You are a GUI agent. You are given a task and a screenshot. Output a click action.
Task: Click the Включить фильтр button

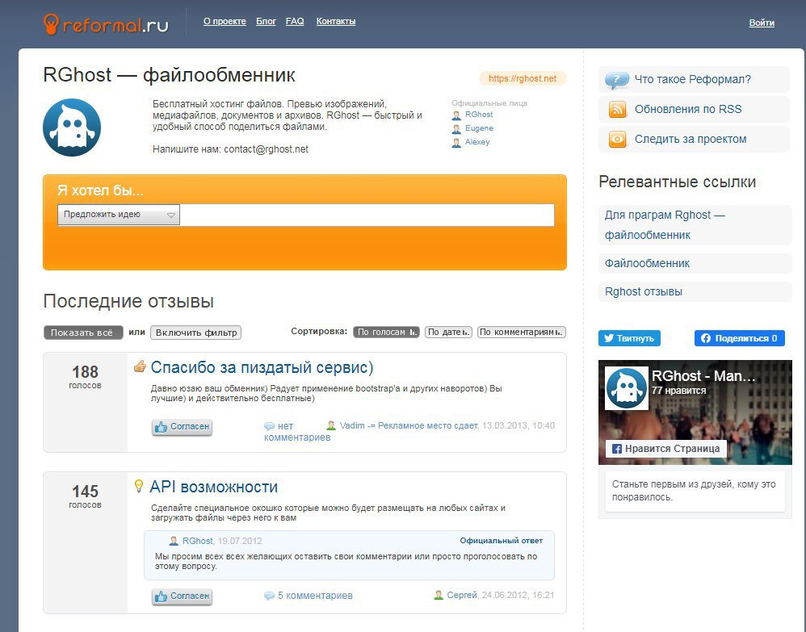(x=195, y=333)
